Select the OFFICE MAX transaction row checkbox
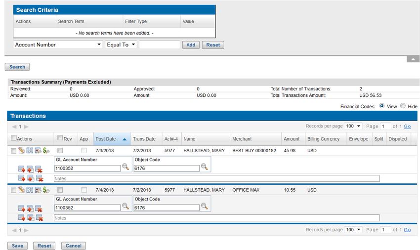Screen dimensions: 420x250 [x=13, y=190]
